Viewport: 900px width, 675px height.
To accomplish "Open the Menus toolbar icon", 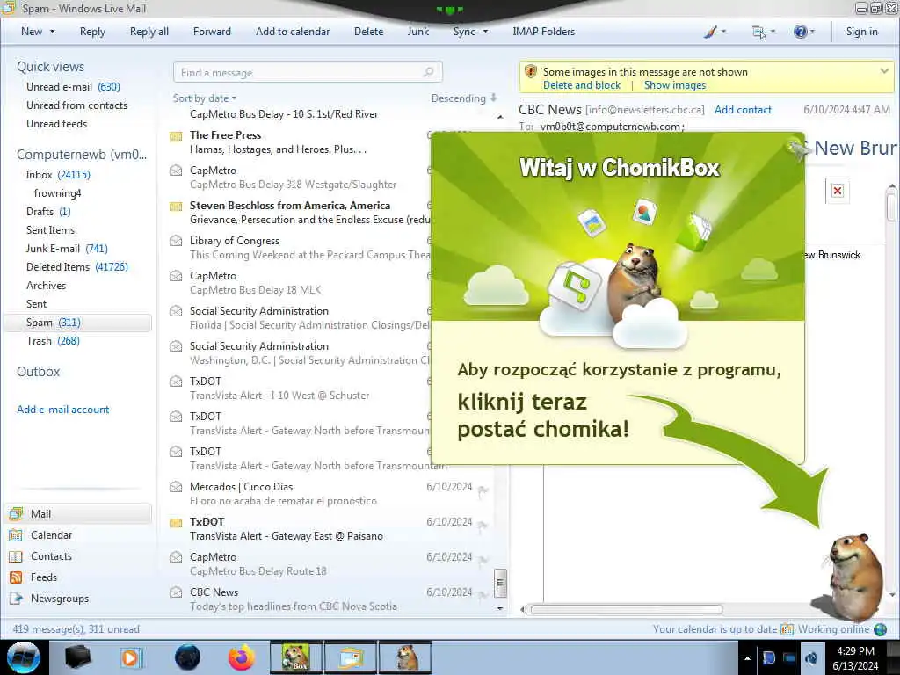I will tap(758, 33).
